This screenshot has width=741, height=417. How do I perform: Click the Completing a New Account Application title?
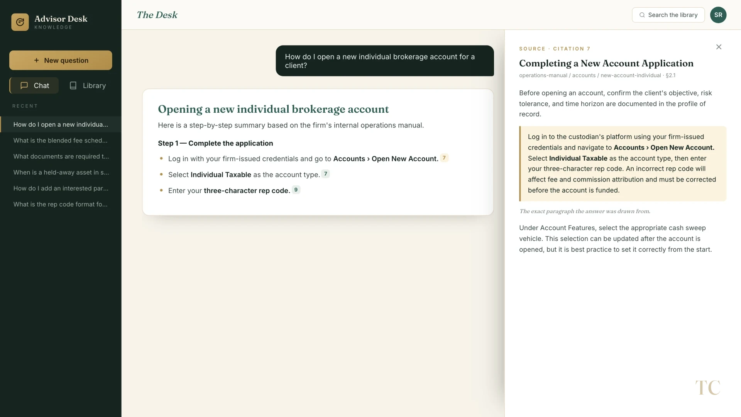tap(606, 63)
